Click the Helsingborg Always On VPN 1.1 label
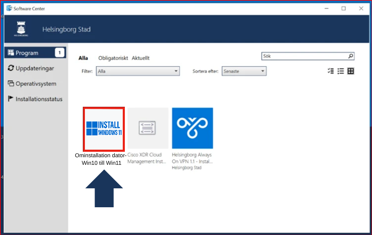Viewport: 372px width, 235px height. 192,158
